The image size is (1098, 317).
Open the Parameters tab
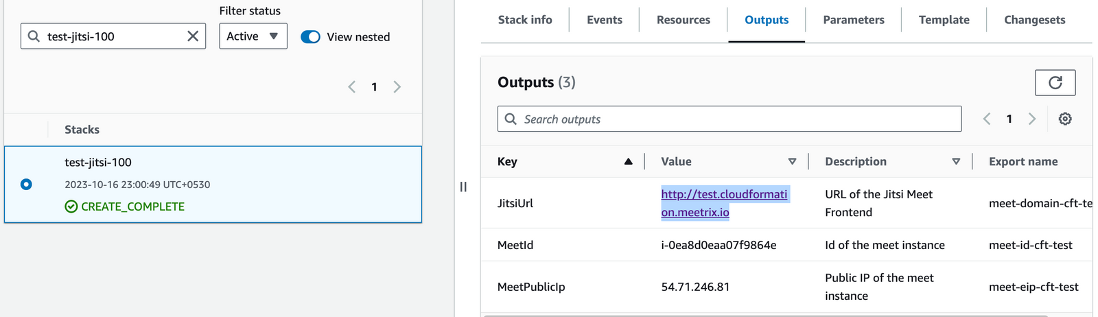(x=854, y=20)
